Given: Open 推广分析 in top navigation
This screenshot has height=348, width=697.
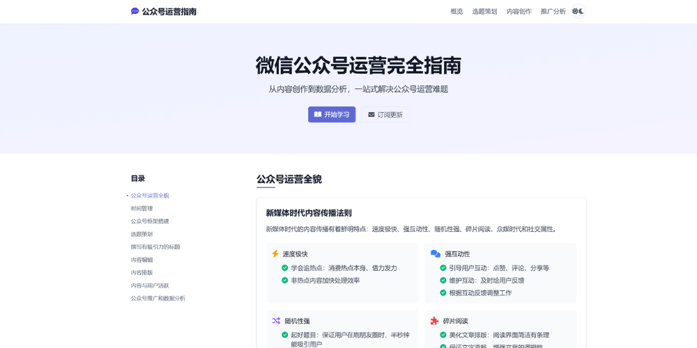Looking at the screenshot, I should (x=553, y=12).
